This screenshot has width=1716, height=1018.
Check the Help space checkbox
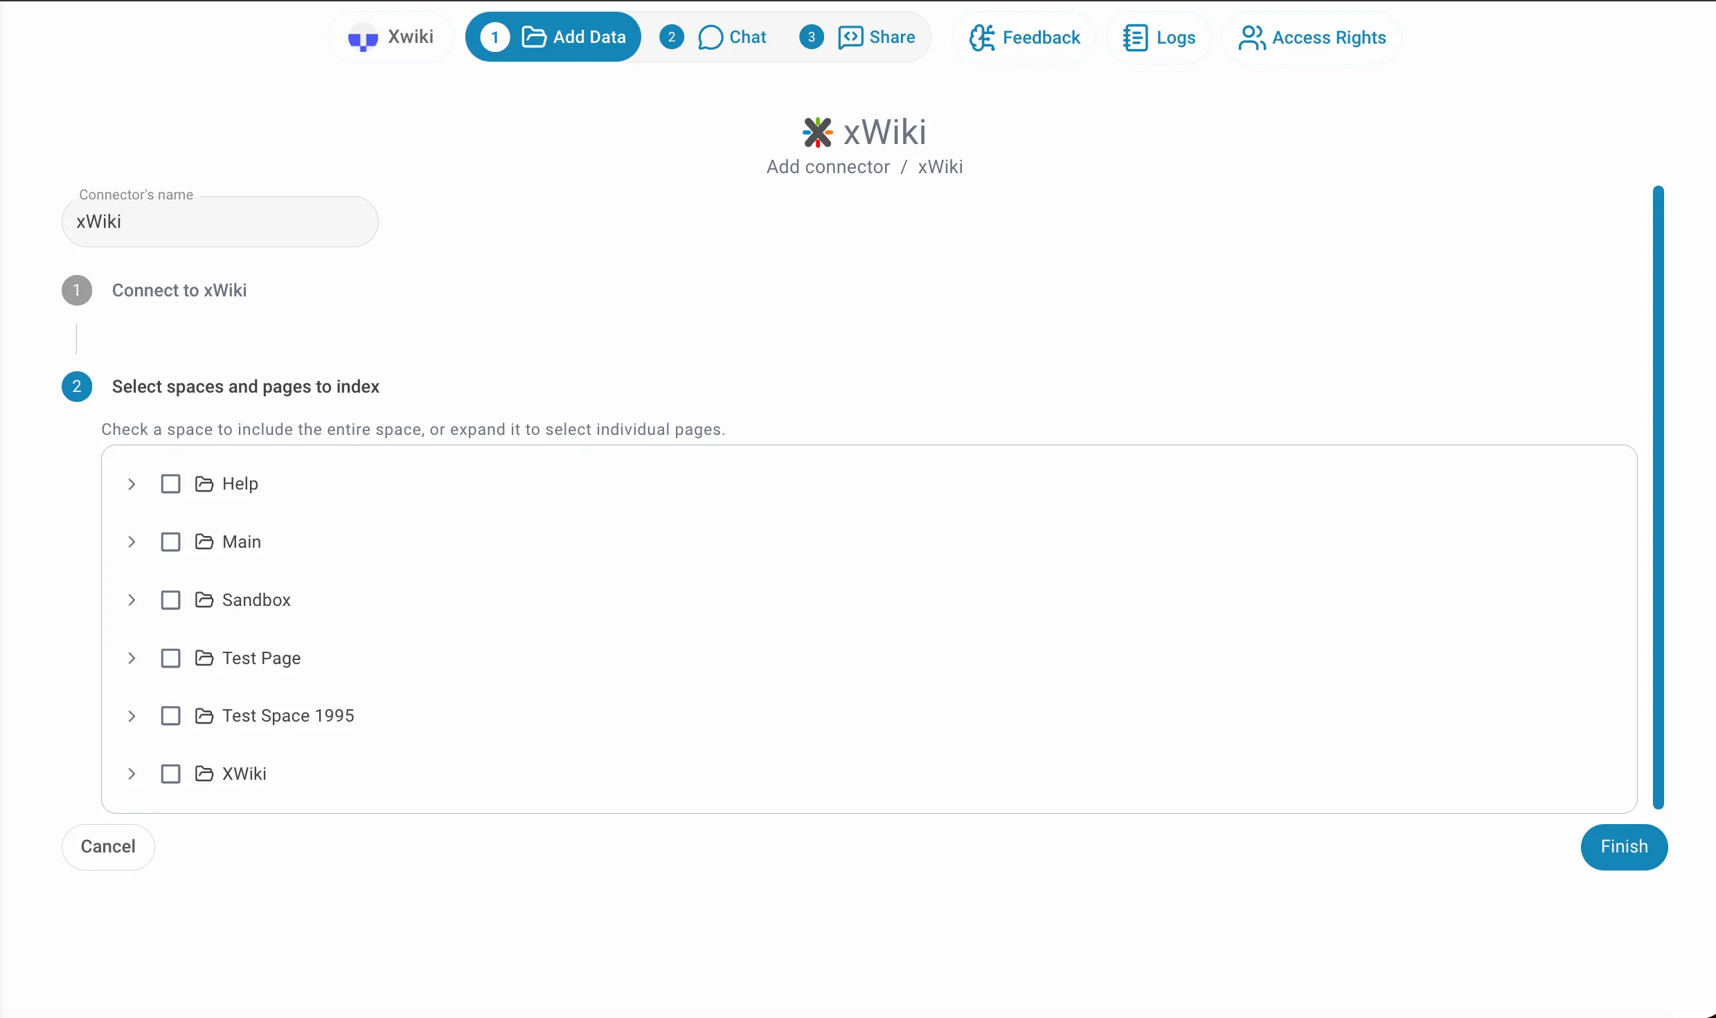pos(170,483)
